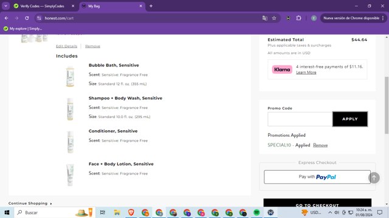This screenshot has height=218, width=389.
Task: Click the Estimated Total amount $44.64
Action: tap(359, 40)
